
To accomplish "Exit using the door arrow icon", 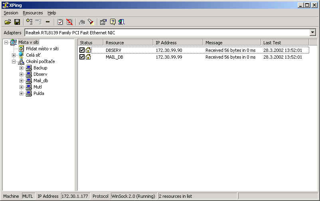I will [121, 22].
